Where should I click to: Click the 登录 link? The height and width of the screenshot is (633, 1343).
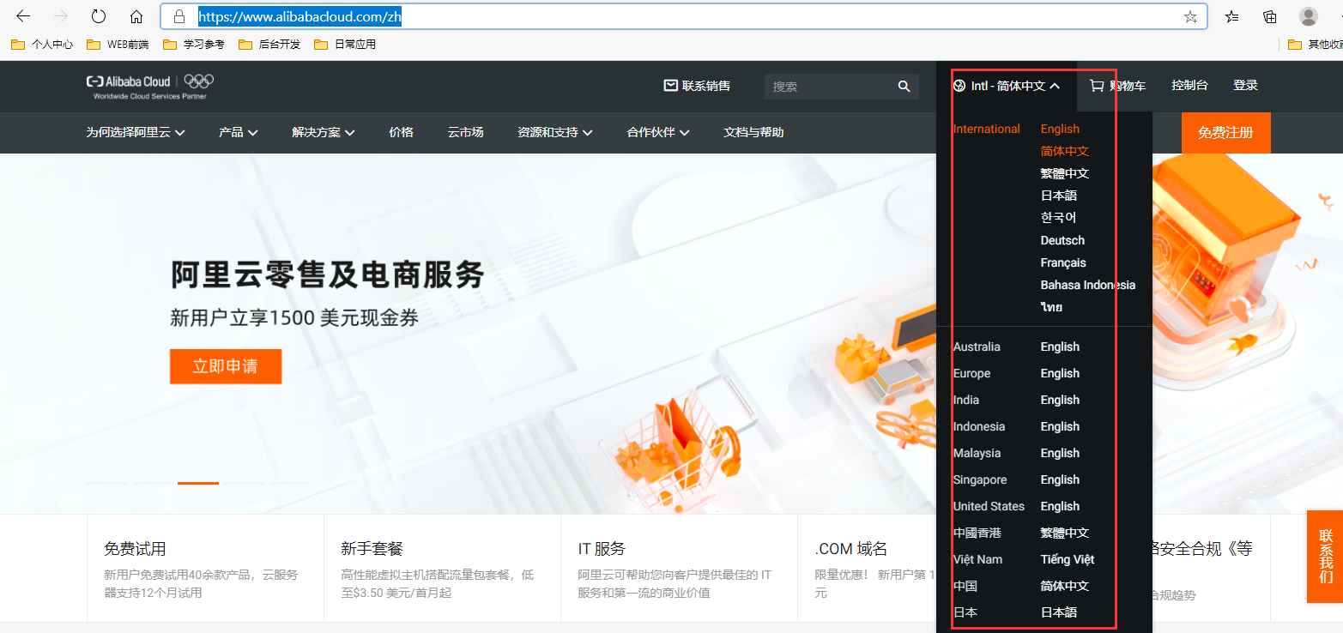click(1245, 85)
